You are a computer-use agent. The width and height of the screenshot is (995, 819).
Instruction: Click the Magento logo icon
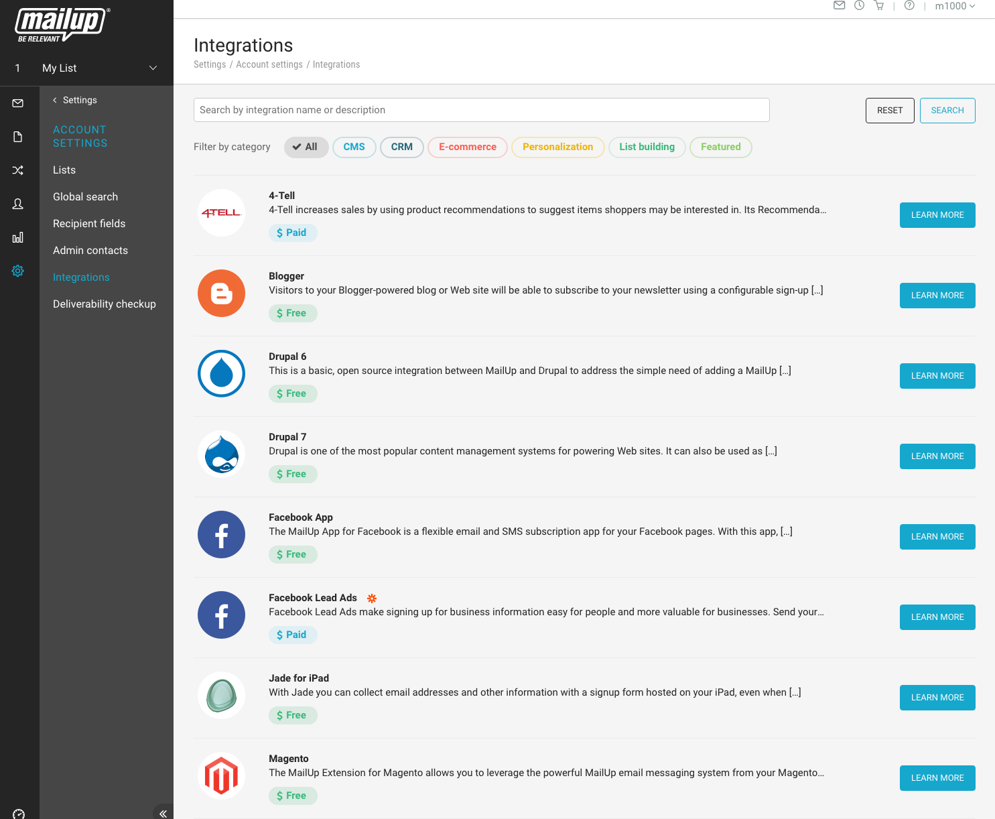point(221,775)
